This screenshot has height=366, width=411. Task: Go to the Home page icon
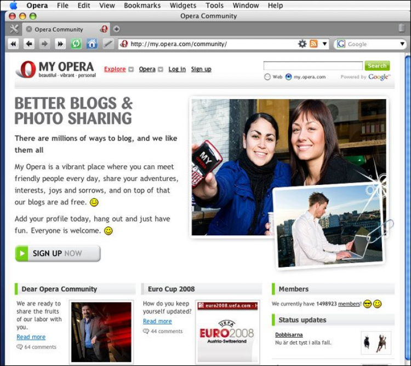[x=92, y=44]
